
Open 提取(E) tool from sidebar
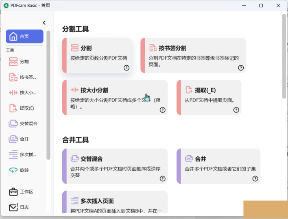22,108
